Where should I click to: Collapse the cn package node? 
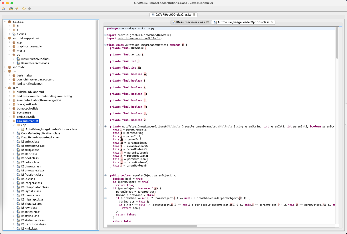pos(5,71)
